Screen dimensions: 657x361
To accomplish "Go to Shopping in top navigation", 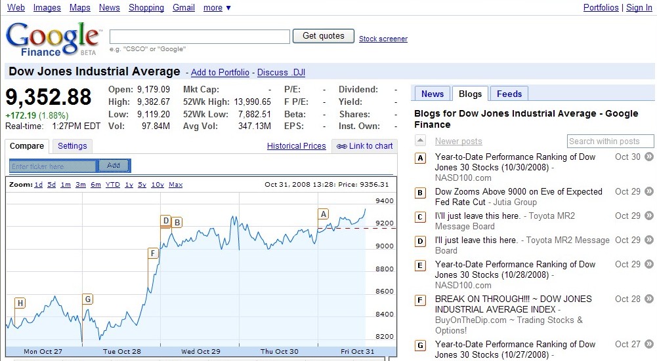I will point(146,7).
